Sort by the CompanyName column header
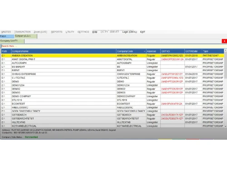 pos(64,51)
